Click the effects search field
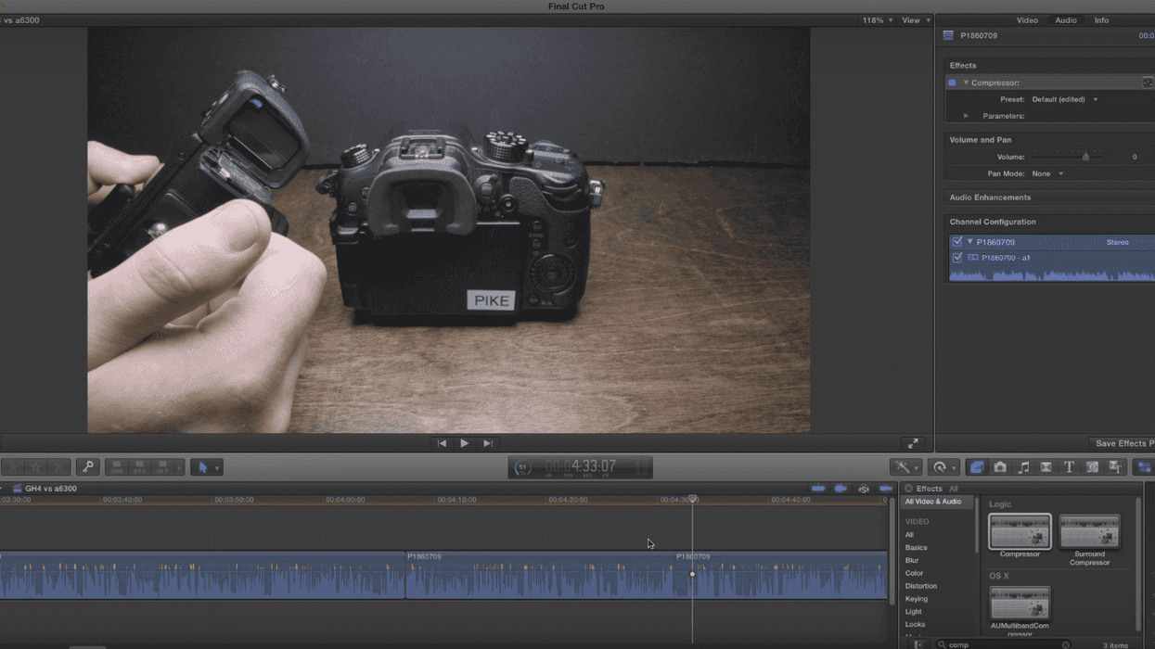The height and width of the screenshot is (649, 1155). pos(1004,644)
